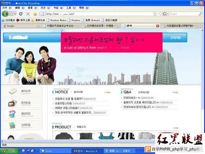Open the address bar history dropdown

[x=159, y=14]
